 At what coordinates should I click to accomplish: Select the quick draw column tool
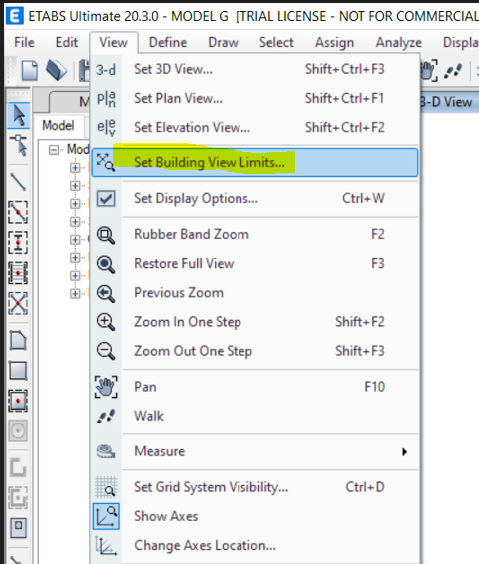pos(18,242)
